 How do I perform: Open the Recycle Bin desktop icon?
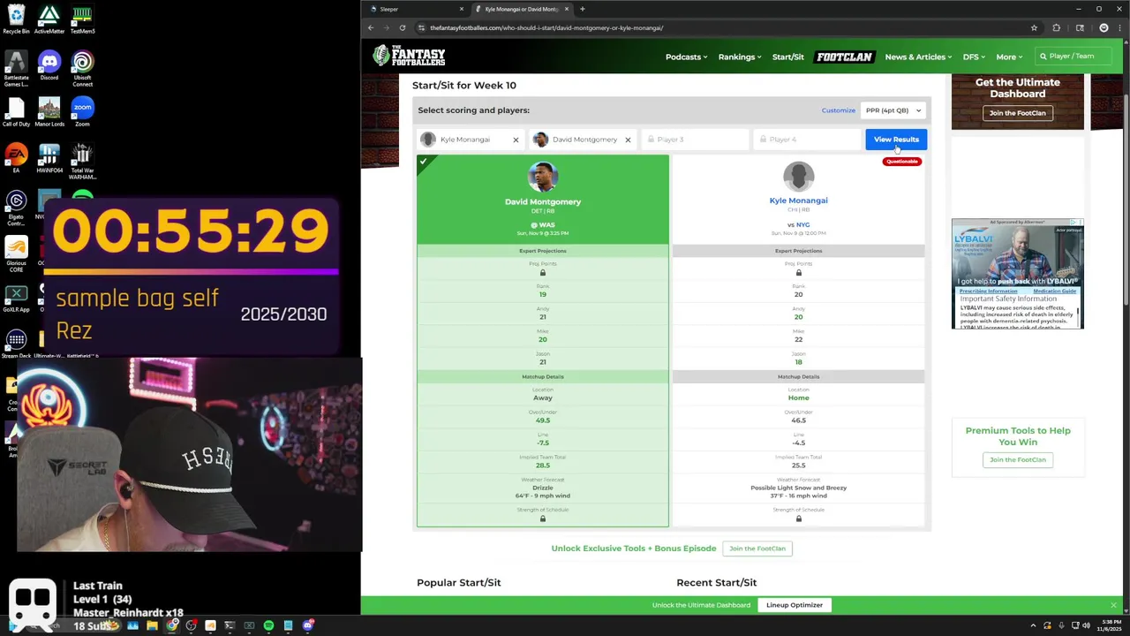[x=16, y=19]
